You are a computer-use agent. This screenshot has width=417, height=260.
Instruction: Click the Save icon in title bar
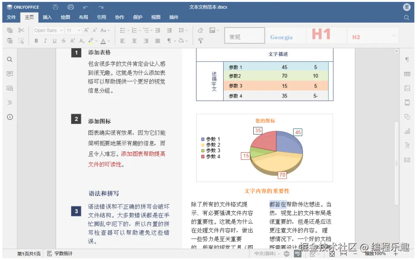coord(55,7)
